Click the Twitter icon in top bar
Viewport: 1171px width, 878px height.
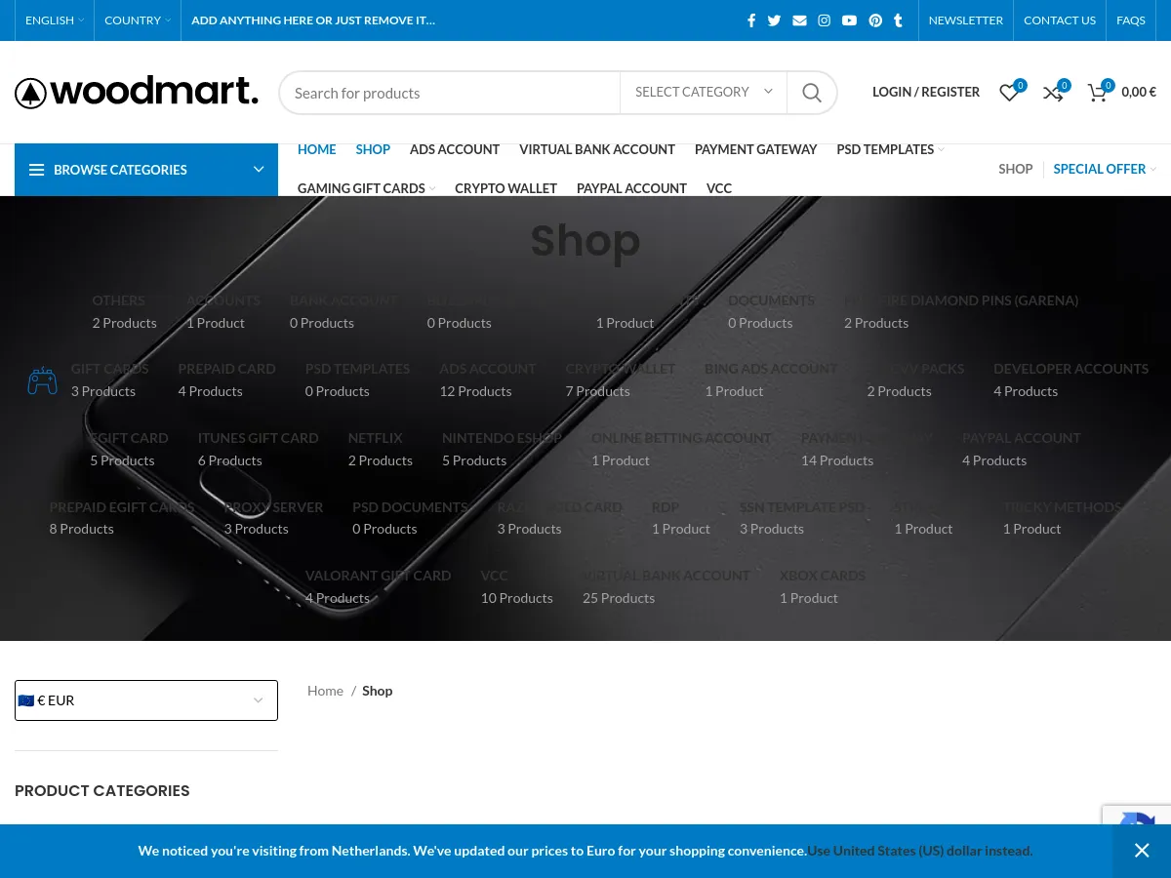point(774,20)
